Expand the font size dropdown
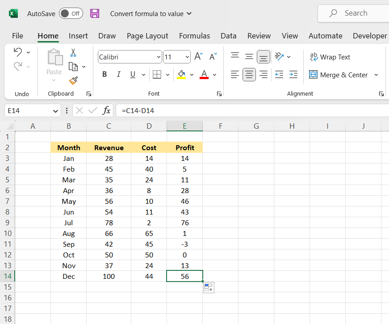This screenshot has width=389, height=324. pos(187,57)
